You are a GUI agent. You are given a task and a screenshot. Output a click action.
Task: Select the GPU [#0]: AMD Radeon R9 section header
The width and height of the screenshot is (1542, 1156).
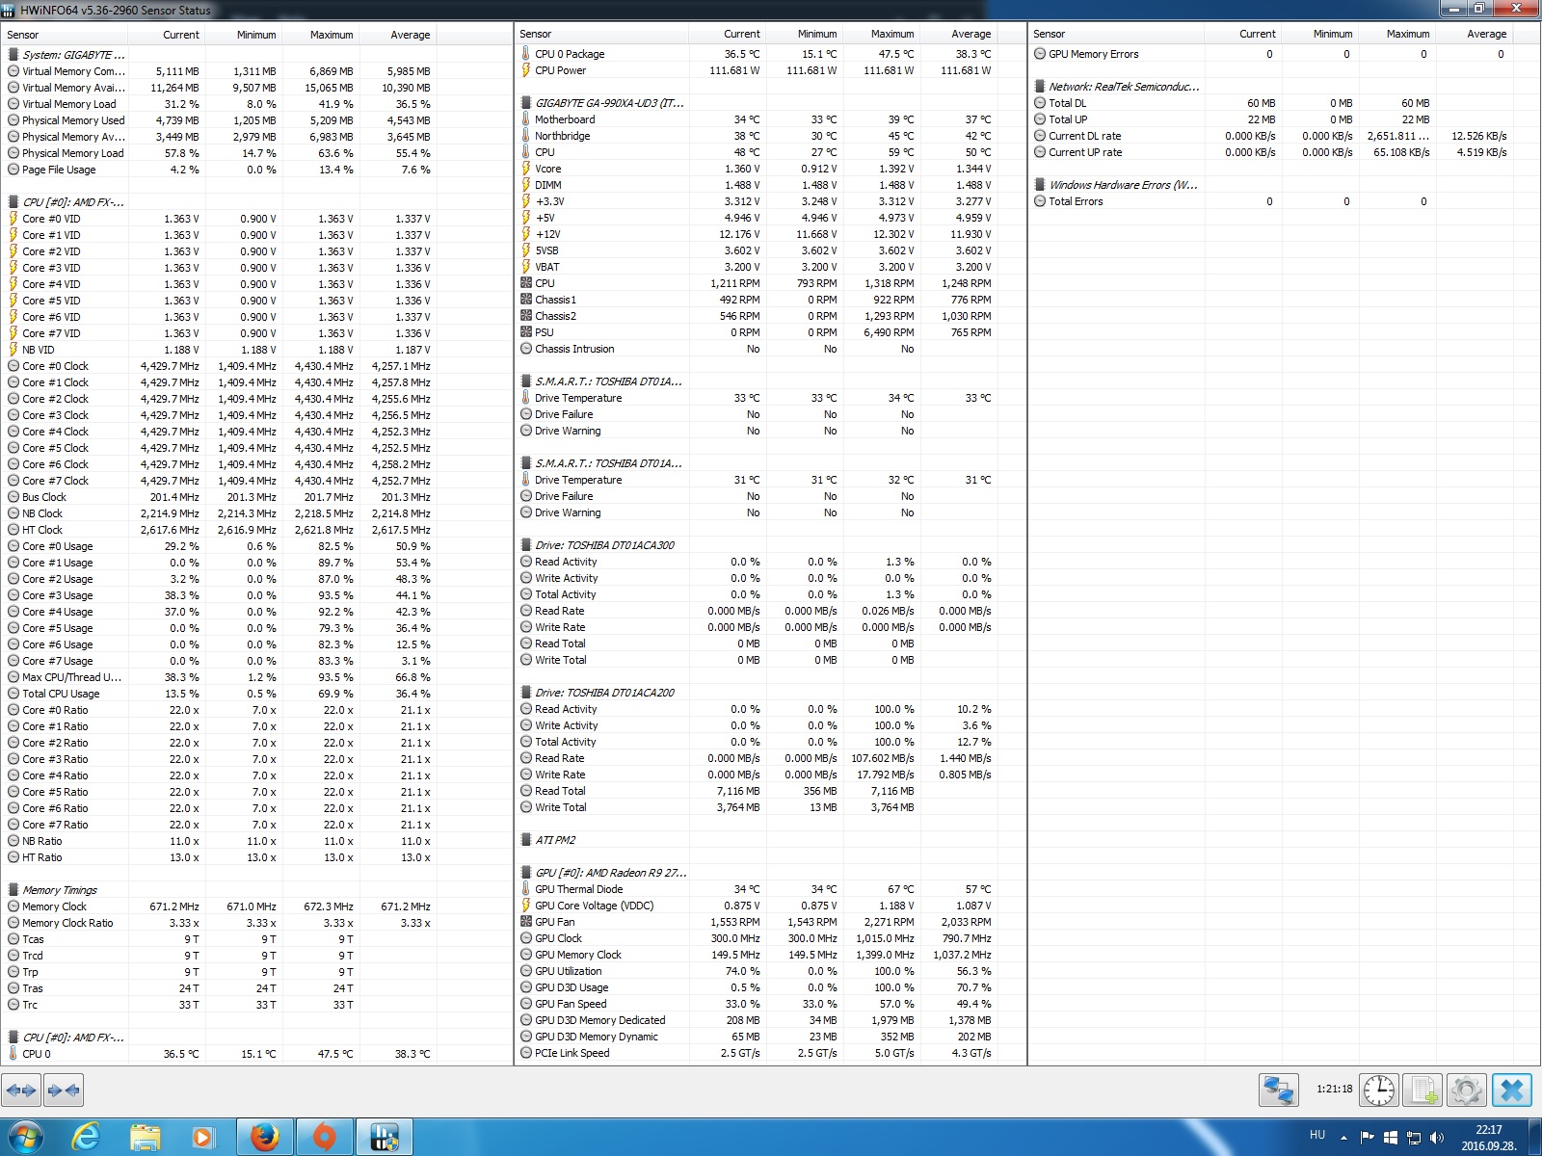tap(769, 873)
